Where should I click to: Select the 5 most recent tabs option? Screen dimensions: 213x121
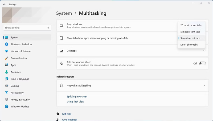click(190, 32)
